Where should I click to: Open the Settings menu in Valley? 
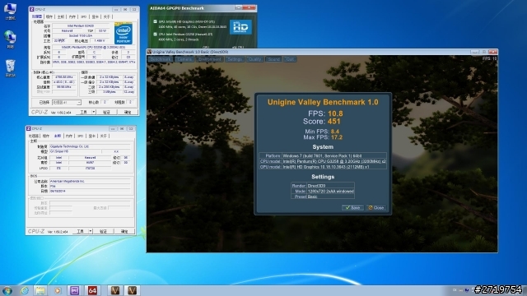coord(234,59)
